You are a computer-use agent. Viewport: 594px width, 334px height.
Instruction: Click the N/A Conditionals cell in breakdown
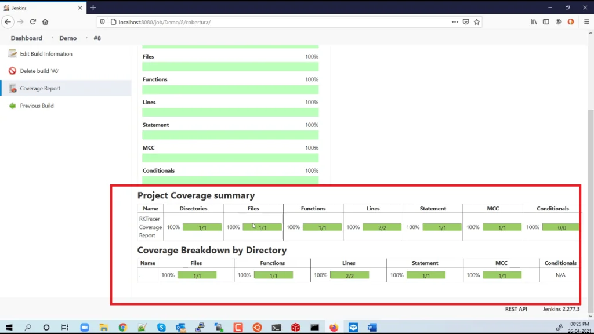pyautogui.click(x=560, y=275)
